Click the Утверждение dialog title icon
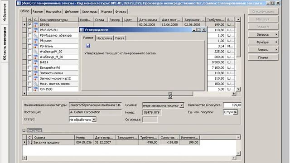 [x=82, y=30]
